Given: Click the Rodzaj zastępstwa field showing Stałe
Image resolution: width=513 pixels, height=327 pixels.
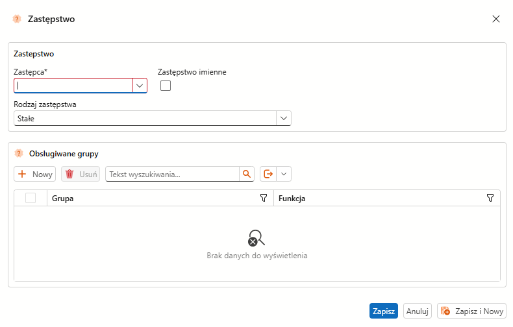Looking at the screenshot, I should 145,118.
